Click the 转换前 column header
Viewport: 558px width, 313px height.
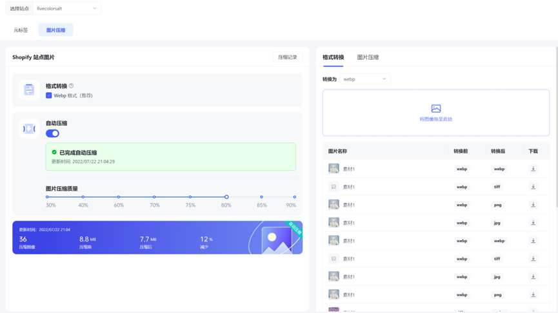pyautogui.click(x=461, y=151)
